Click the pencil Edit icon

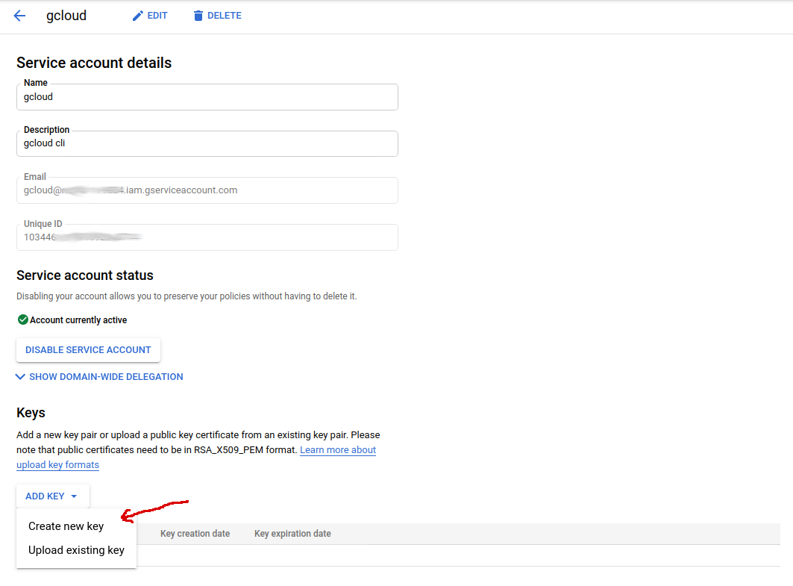click(137, 16)
